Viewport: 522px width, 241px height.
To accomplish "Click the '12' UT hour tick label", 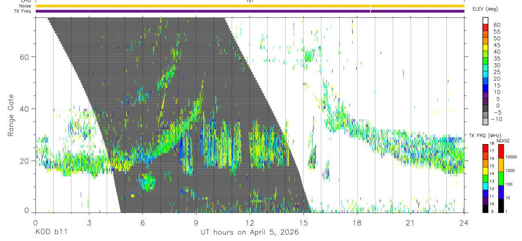I will 250,223.
